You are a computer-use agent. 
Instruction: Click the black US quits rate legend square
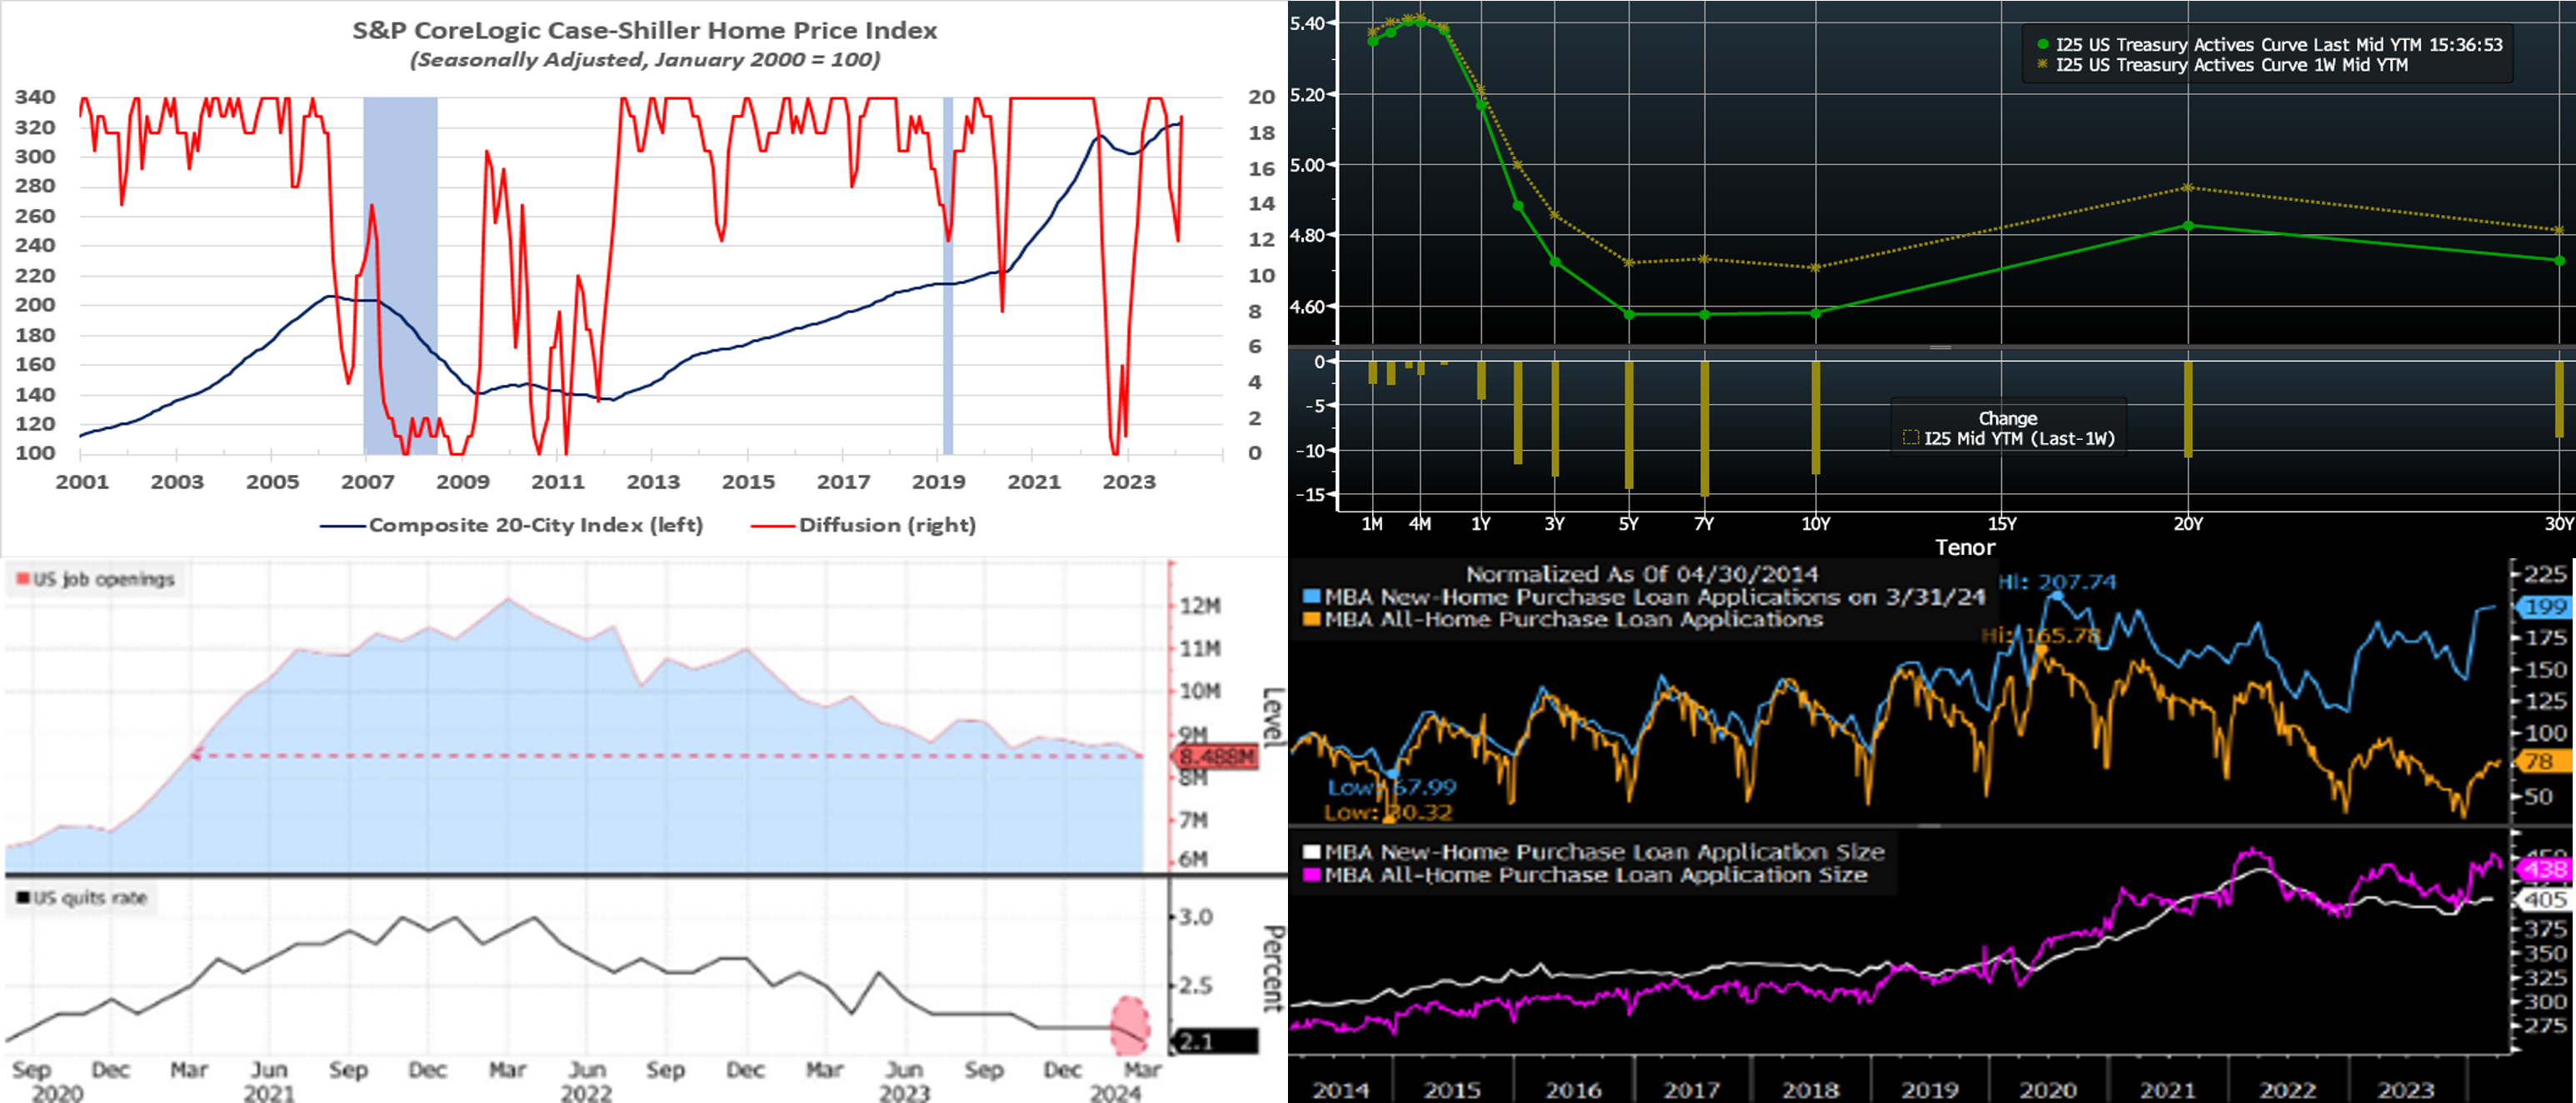pos(24,898)
